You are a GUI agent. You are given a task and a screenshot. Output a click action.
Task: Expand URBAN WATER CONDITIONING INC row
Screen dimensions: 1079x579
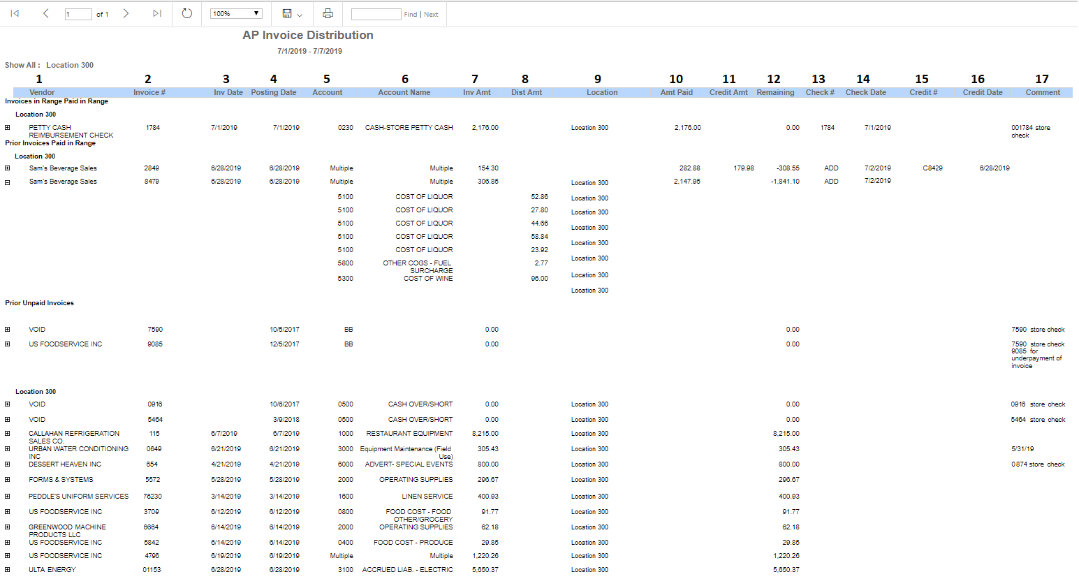[7, 449]
